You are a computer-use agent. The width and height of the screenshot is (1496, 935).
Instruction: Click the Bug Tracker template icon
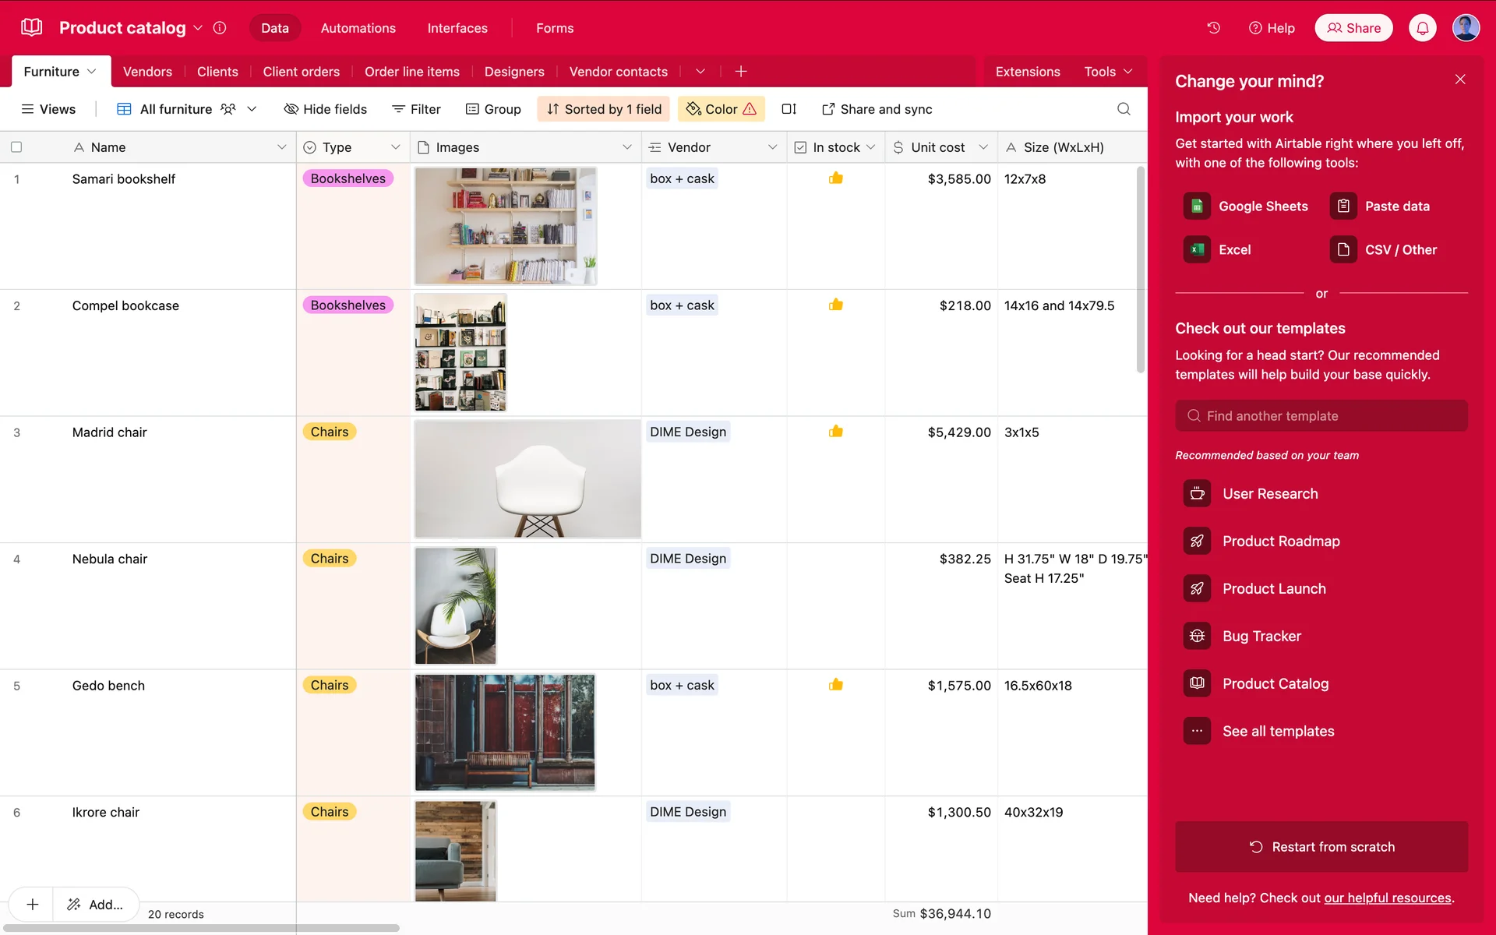point(1197,637)
